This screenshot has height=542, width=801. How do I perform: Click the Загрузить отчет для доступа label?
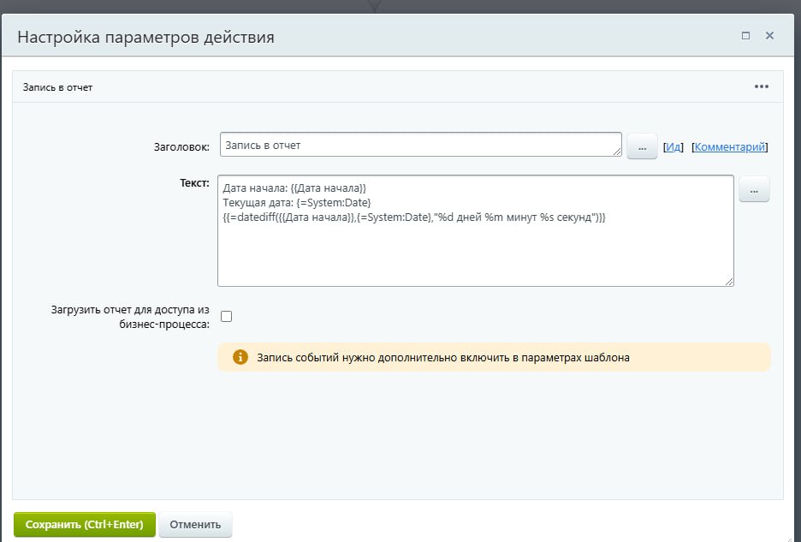click(x=136, y=316)
